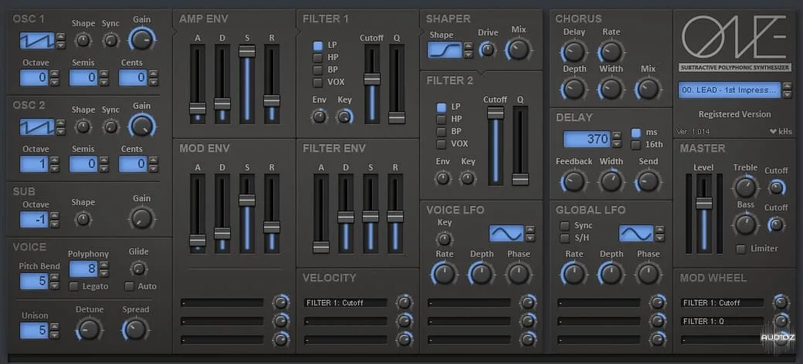The image size is (803, 364).
Task: Click the Master Level slider
Action: coord(704,214)
